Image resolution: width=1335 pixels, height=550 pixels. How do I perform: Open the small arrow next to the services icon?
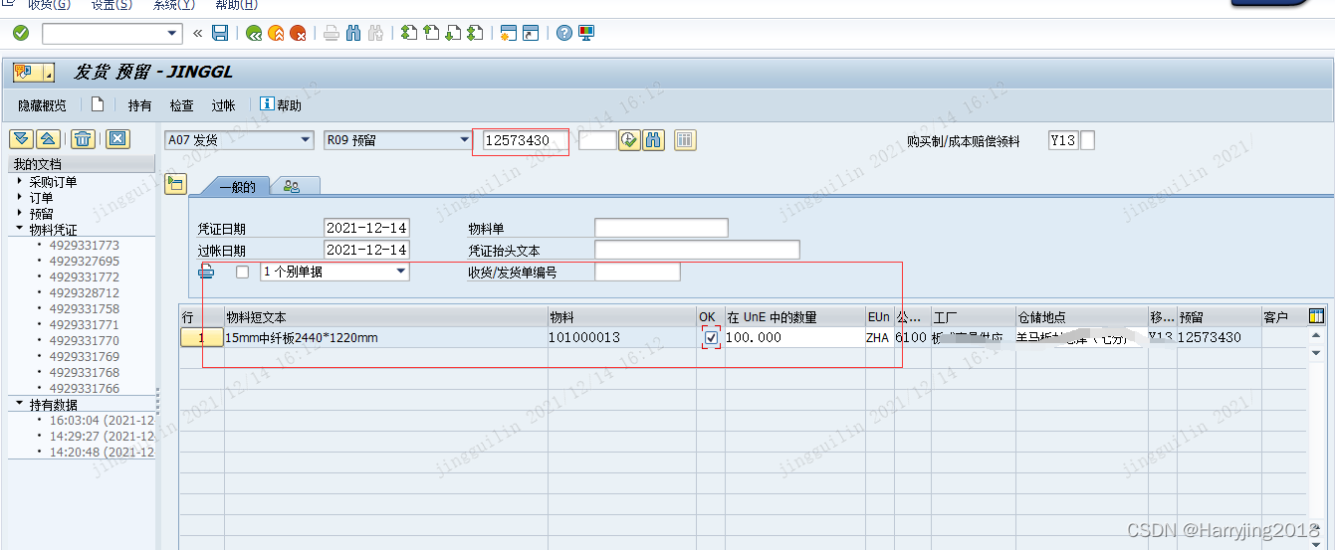pyautogui.click(x=48, y=74)
